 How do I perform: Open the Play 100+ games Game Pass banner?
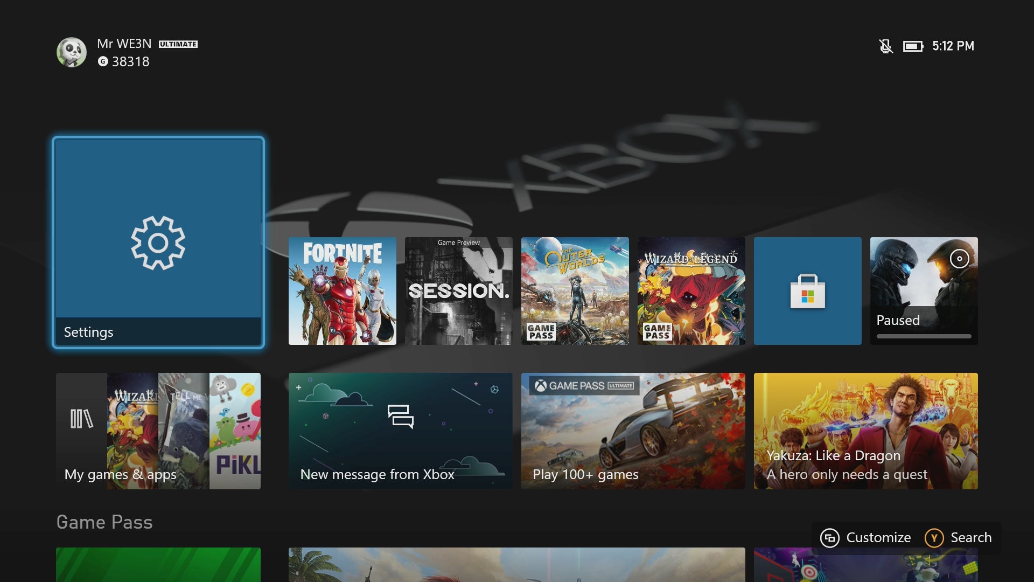click(x=633, y=431)
